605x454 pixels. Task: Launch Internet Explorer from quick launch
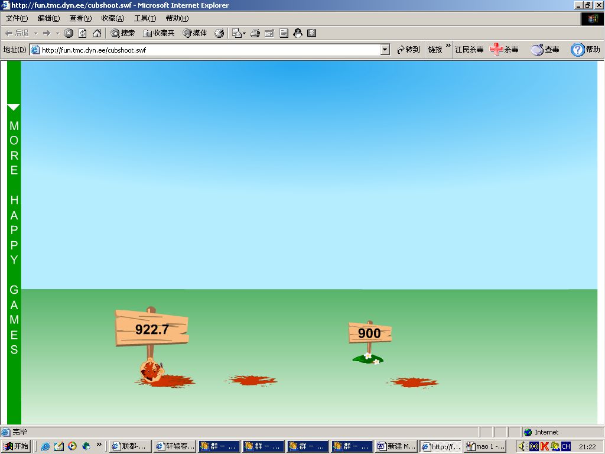click(x=45, y=446)
